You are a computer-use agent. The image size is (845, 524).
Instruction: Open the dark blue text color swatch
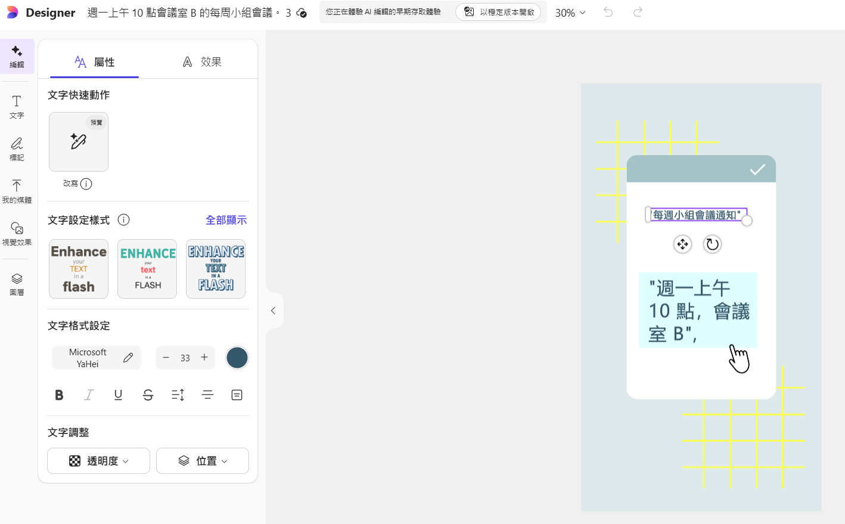[237, 358]
